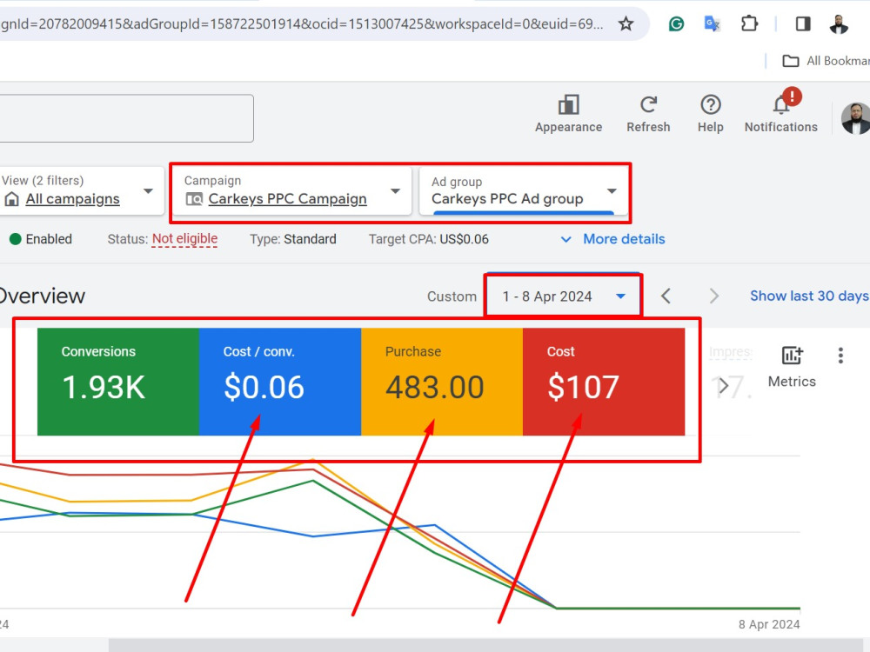Click the Overview heading
Image resolution: width=870 pixels, height=652 pixels.
coord(42,296)
